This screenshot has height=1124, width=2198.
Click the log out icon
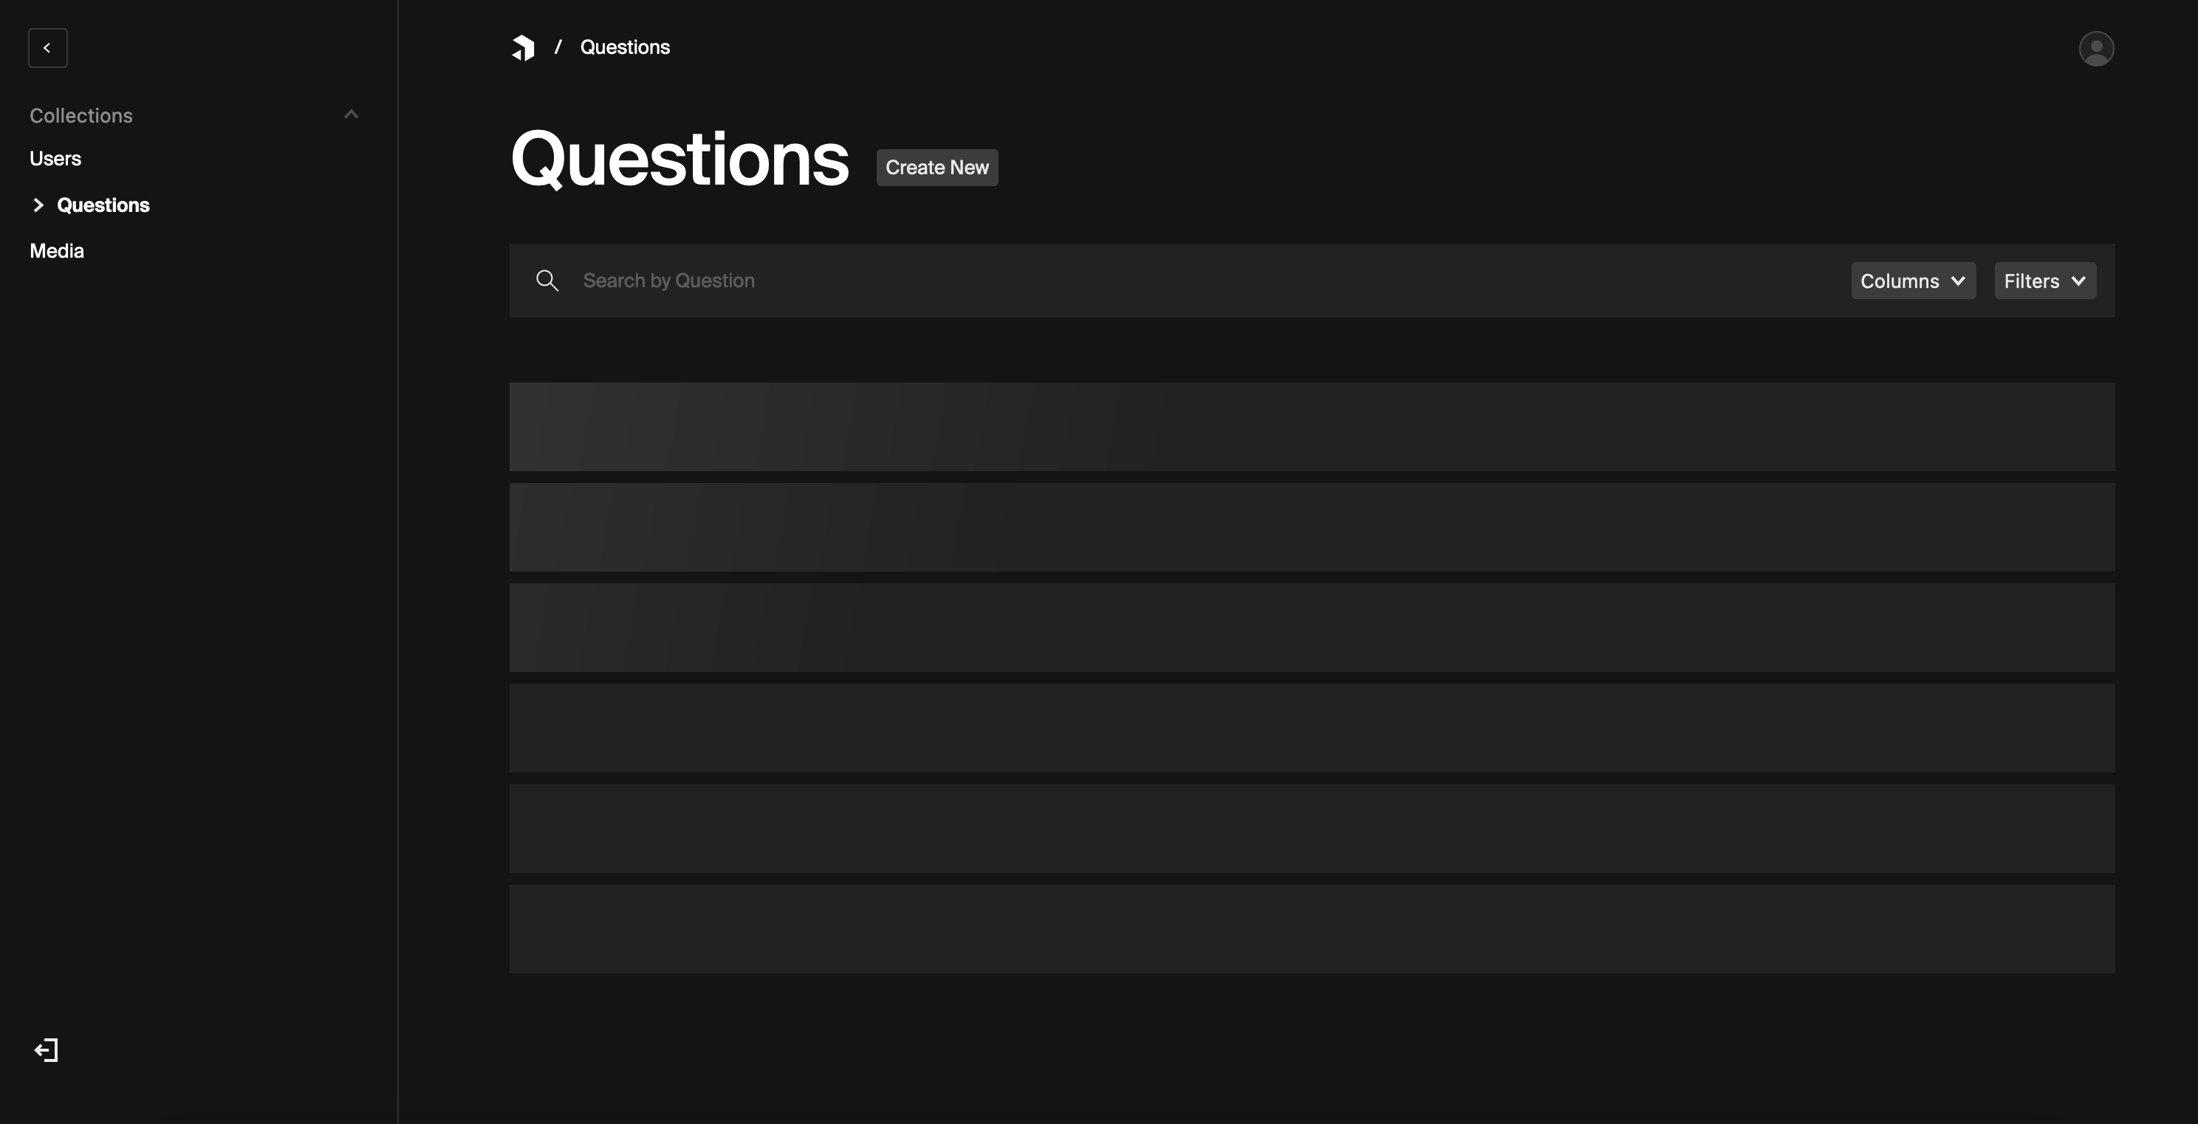coord(46,1049)
